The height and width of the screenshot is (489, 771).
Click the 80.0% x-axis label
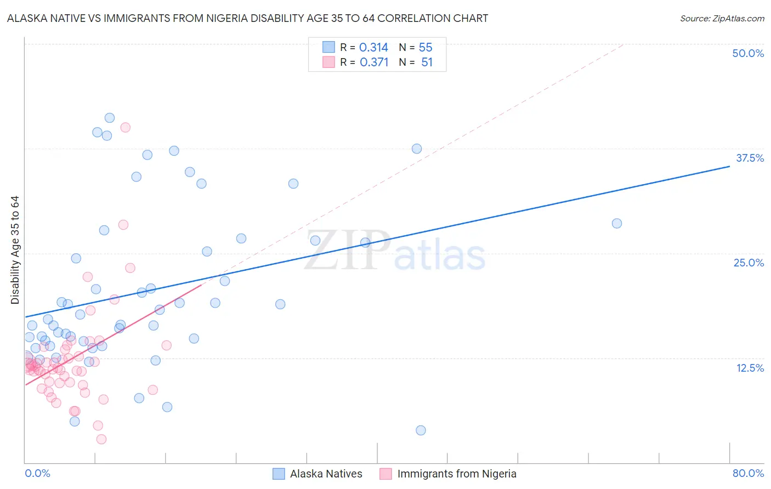[x=748, y=473]
